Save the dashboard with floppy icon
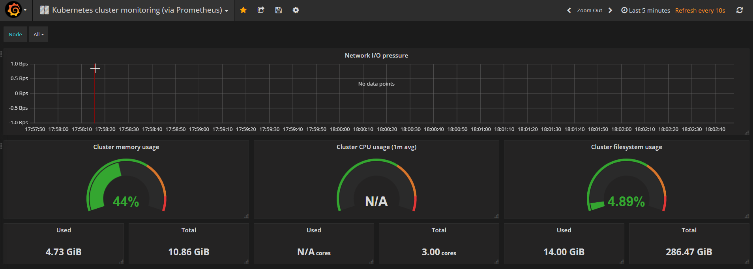The height and width of the screenshot is (269, 753). [x=278, y=10]
